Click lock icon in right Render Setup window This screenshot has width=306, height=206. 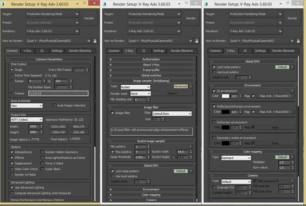pos(298,41)
